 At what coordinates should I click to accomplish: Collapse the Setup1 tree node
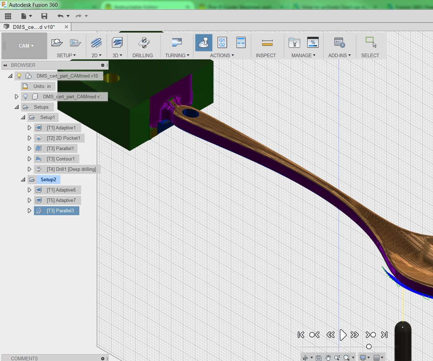click(23, 117)
